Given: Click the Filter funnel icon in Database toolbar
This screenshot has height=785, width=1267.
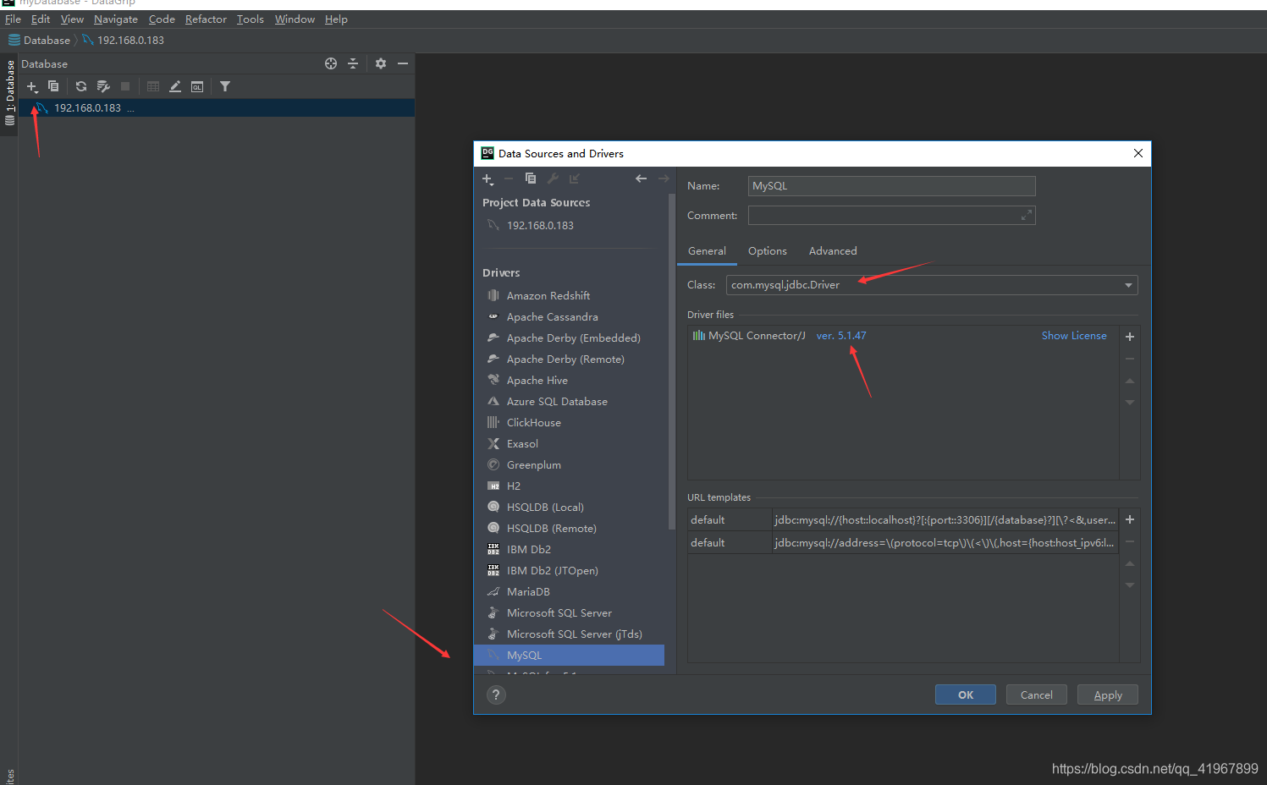Looking at the screenshot, I should (225, 86).
